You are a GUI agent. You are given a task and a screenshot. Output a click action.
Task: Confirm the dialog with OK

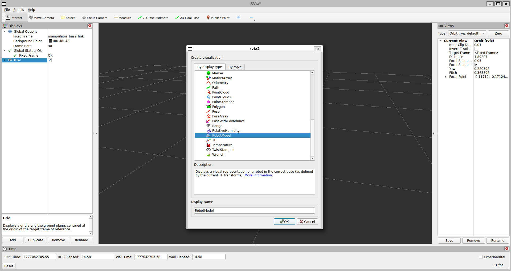(x=284, y=222)
